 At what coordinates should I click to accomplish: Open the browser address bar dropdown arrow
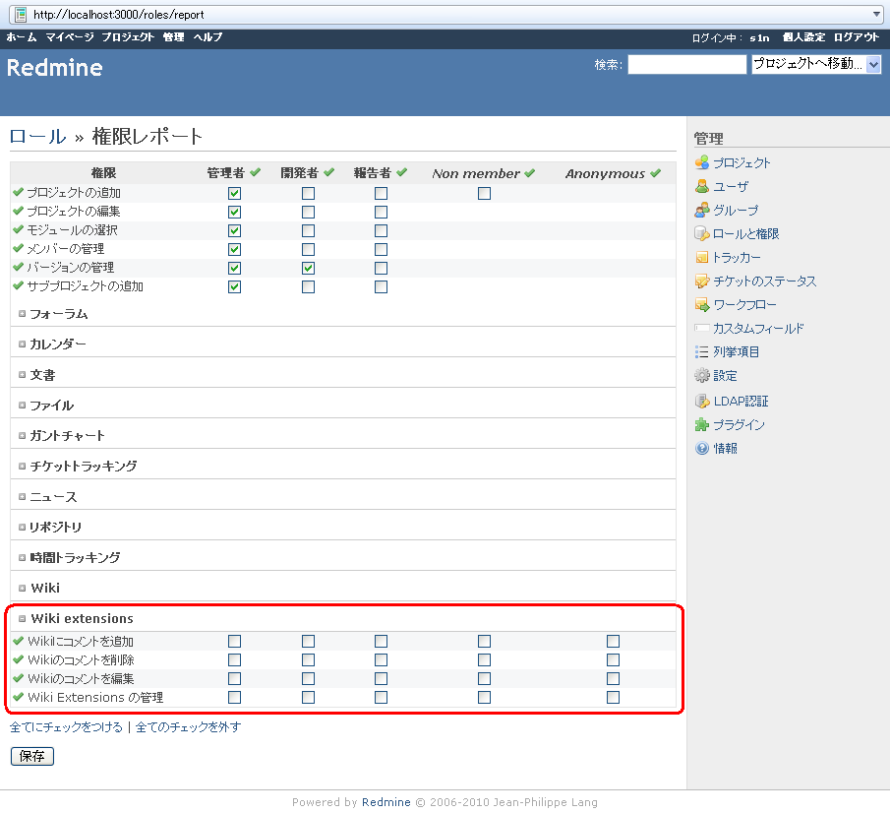tap(877, 15)
